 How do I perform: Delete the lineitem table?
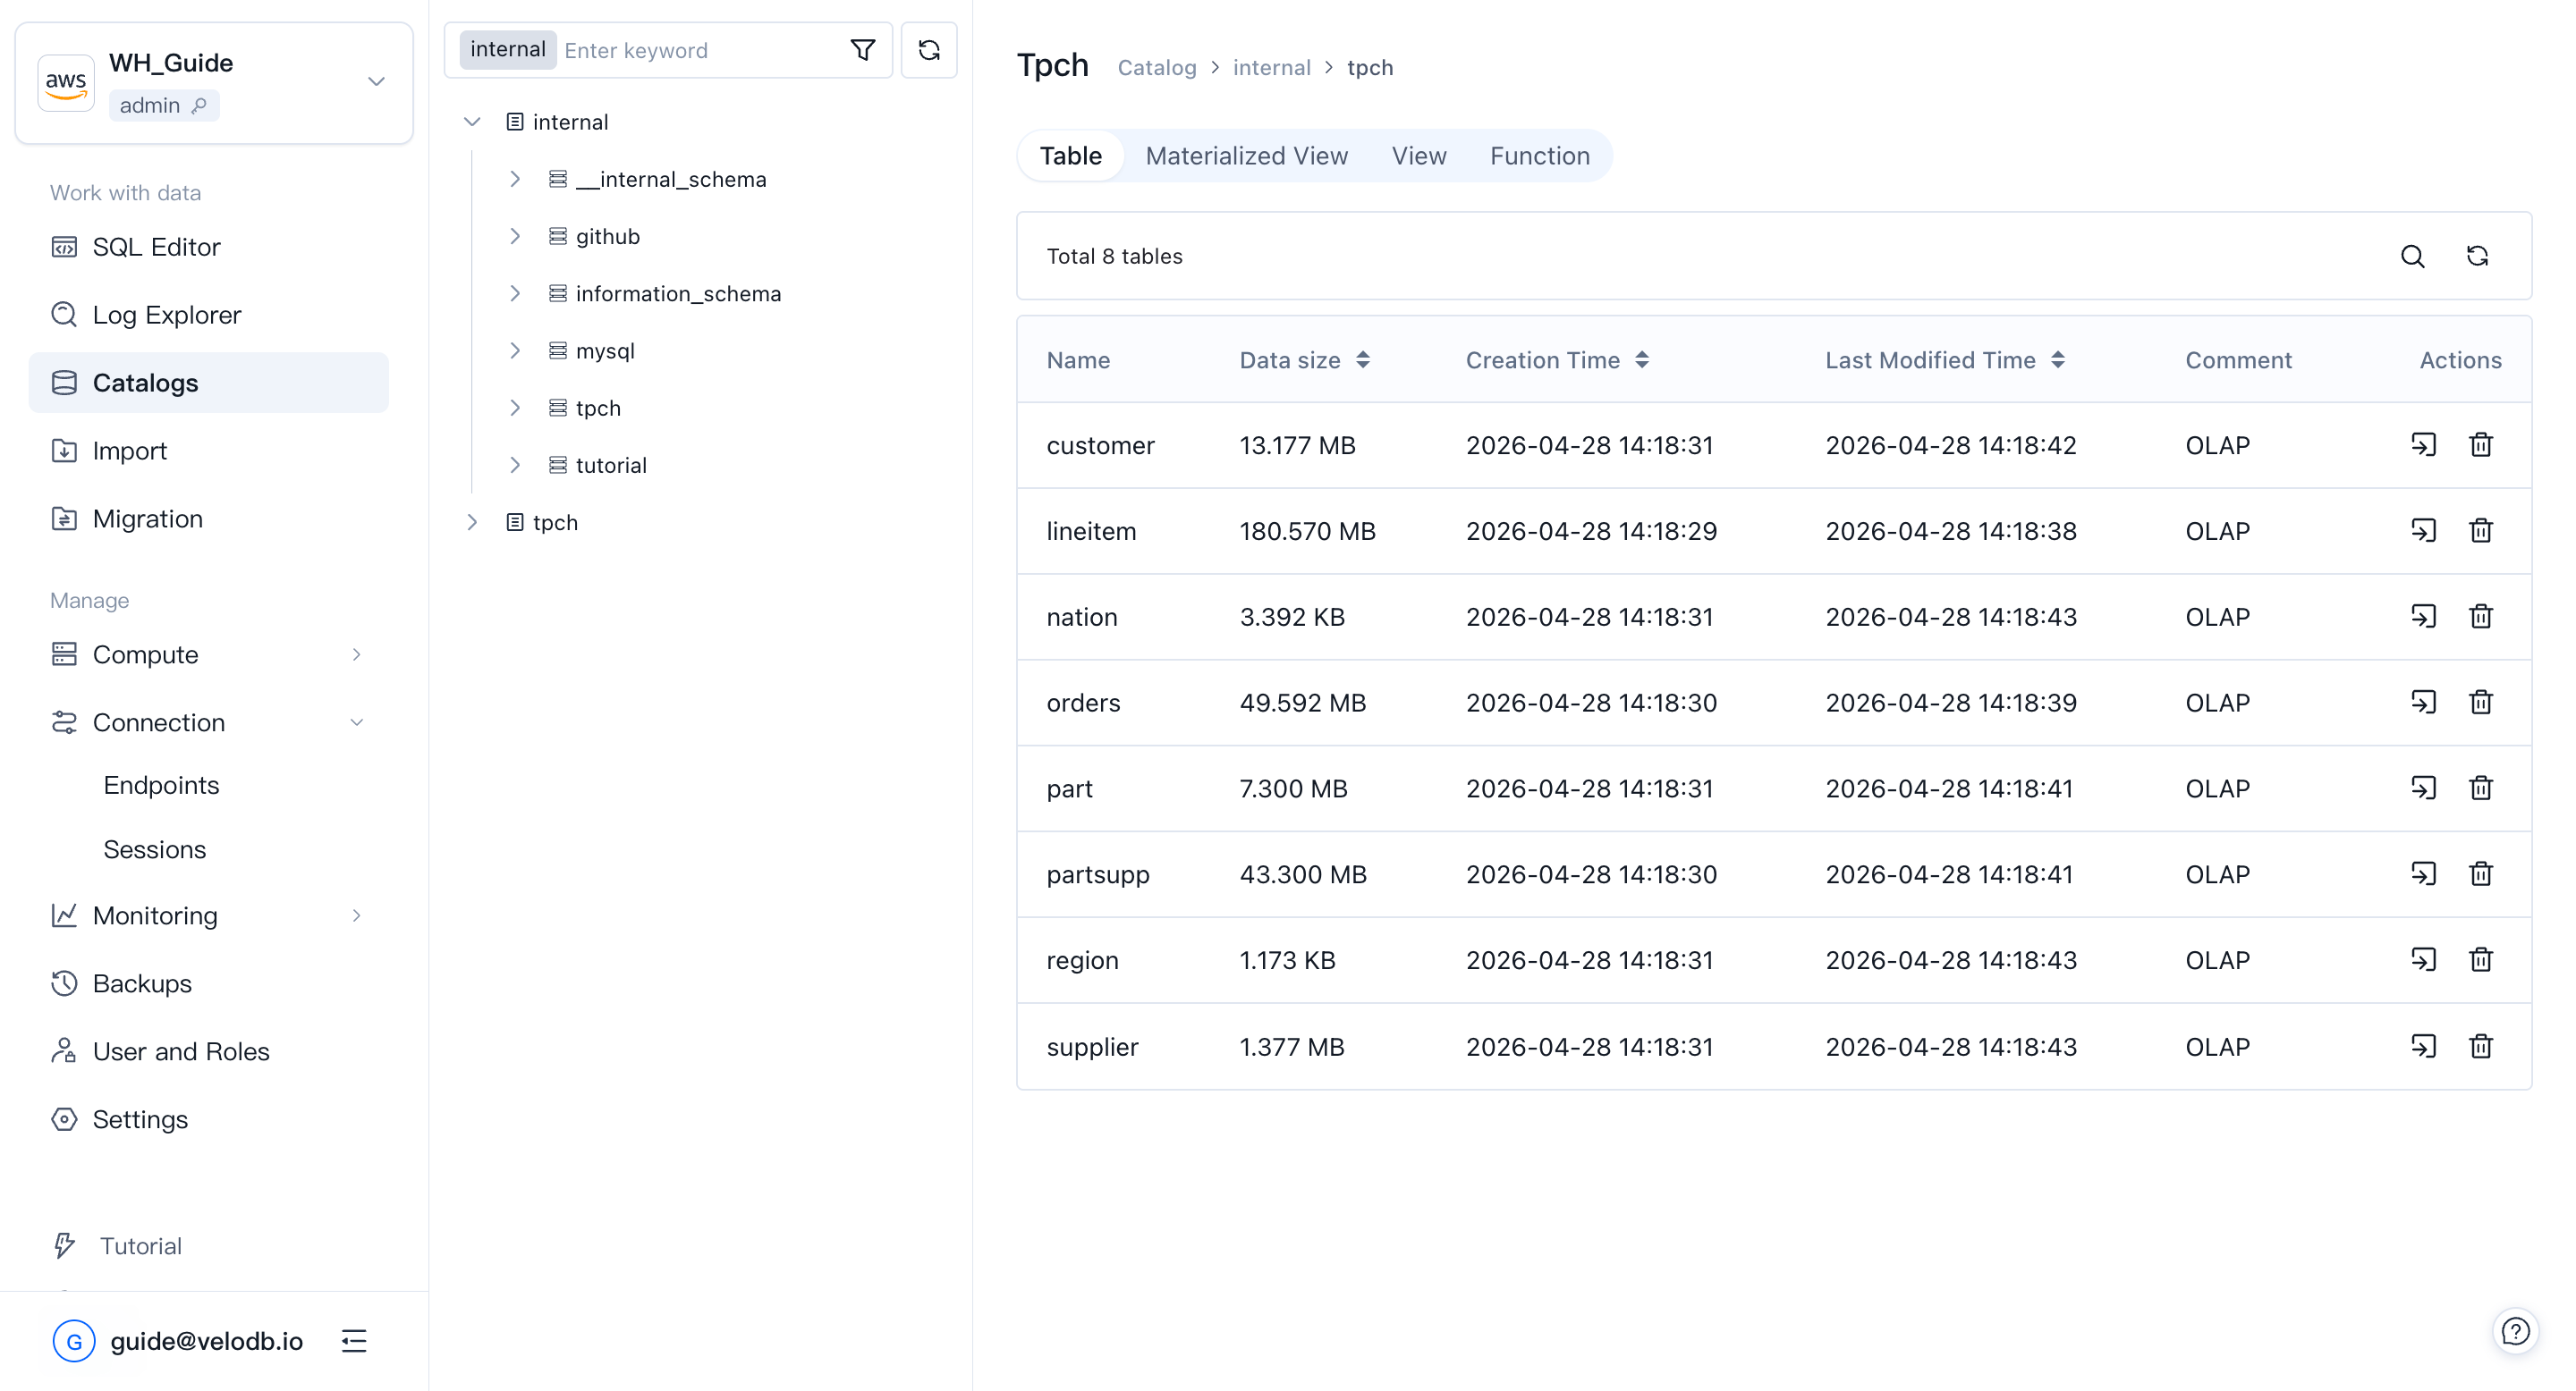pyautogui.click(x=2481, y=531)
